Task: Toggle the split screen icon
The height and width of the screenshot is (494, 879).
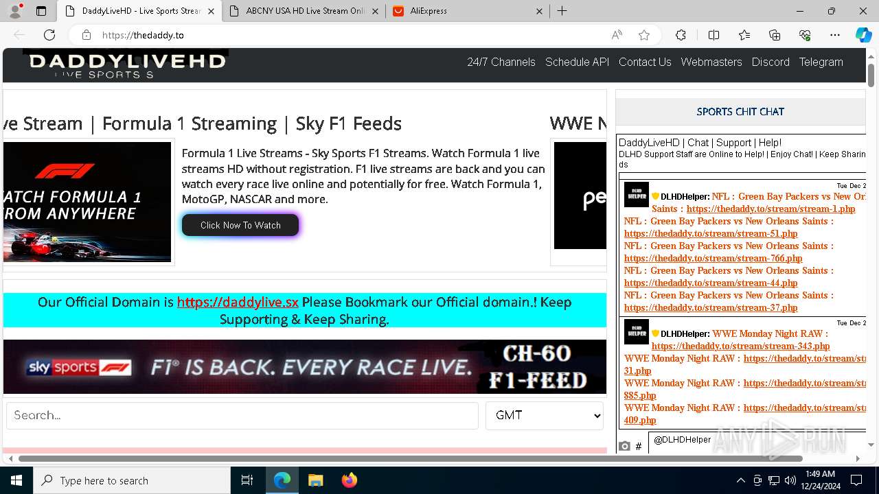Action: (x=714, y=35)
